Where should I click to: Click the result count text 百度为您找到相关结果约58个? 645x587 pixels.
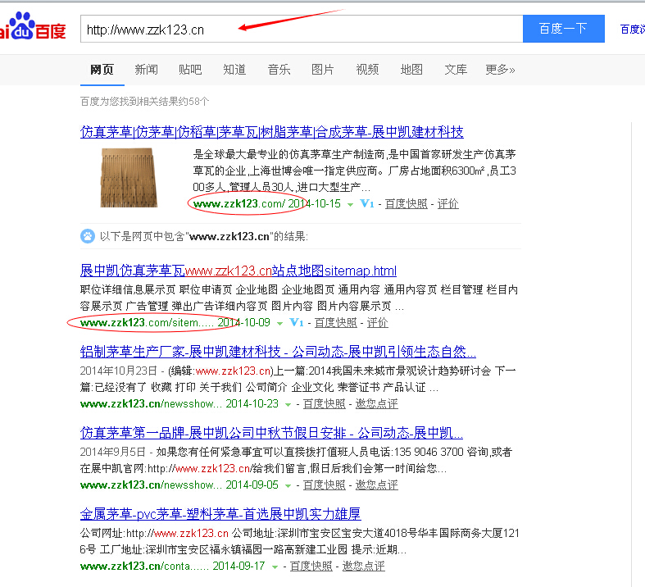click(x=144, y=101)
